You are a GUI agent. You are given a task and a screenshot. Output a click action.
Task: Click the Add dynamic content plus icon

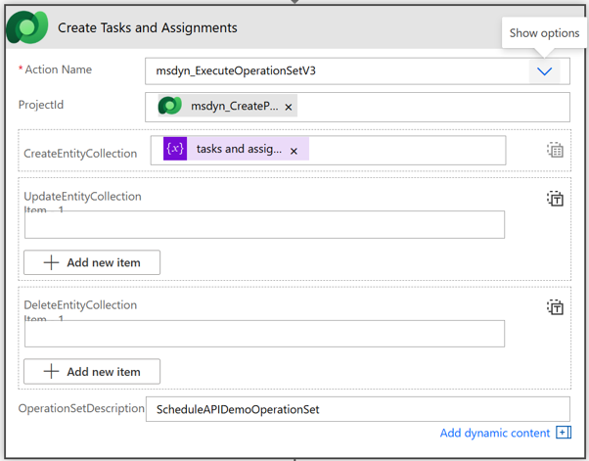click(564, 433)
